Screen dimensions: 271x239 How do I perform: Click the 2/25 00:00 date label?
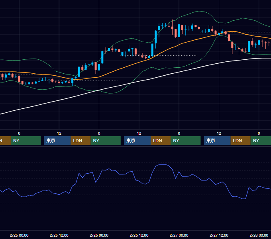tap(19, 235)
